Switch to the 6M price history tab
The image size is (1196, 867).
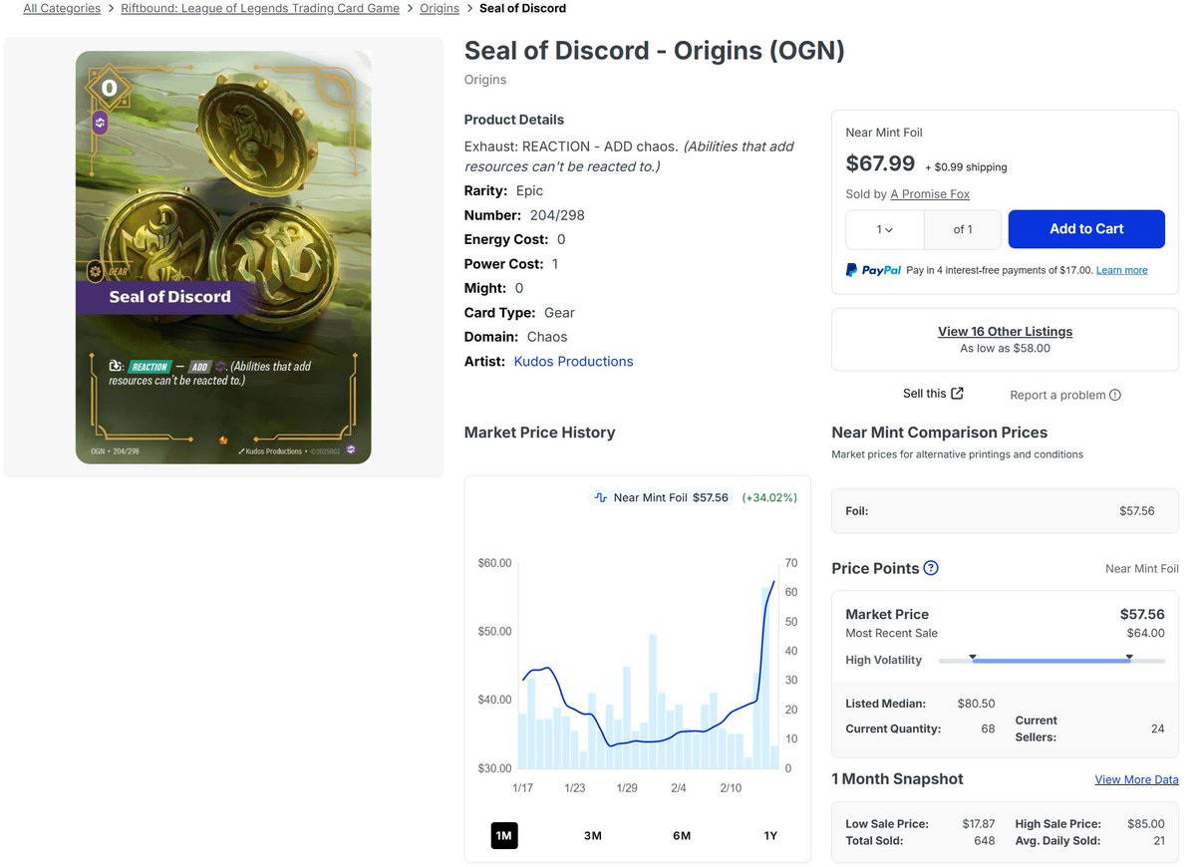click(x=682, y=836)
